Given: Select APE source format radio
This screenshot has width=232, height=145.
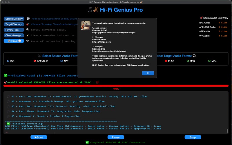Looking at the screenshot, I should click(x=61, y=61).
